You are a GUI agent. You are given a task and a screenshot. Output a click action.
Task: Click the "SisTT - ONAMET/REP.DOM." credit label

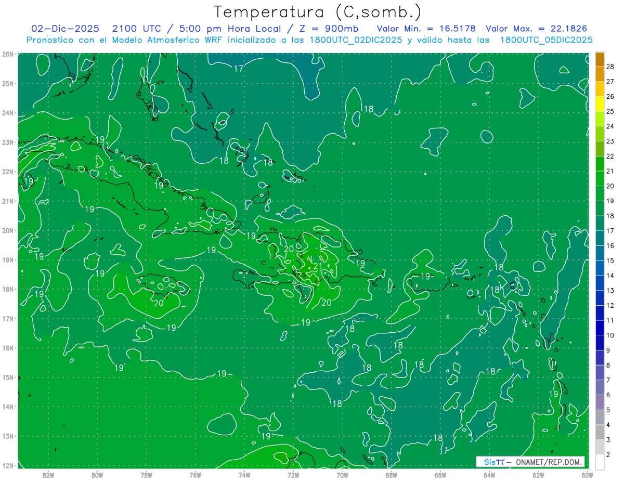[530, 462]
